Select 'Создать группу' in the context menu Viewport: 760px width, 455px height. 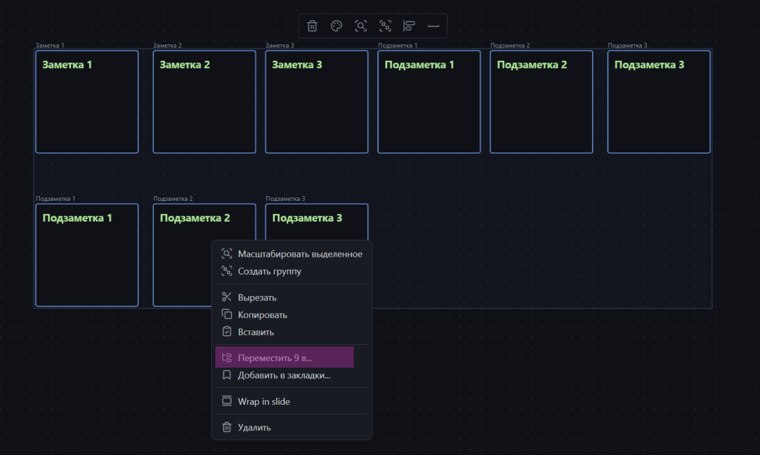click(x=269, y=271)
